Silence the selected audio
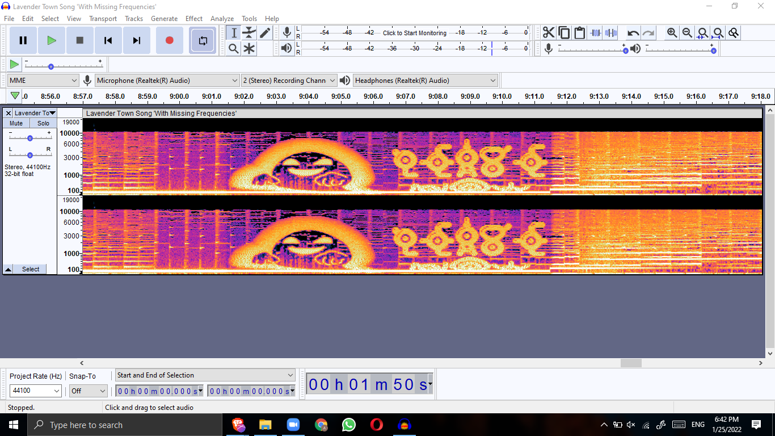775x436 pixels. pos(610,33)
